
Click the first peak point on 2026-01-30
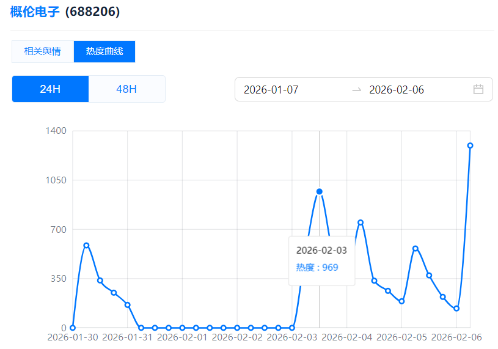coord(86,245)
